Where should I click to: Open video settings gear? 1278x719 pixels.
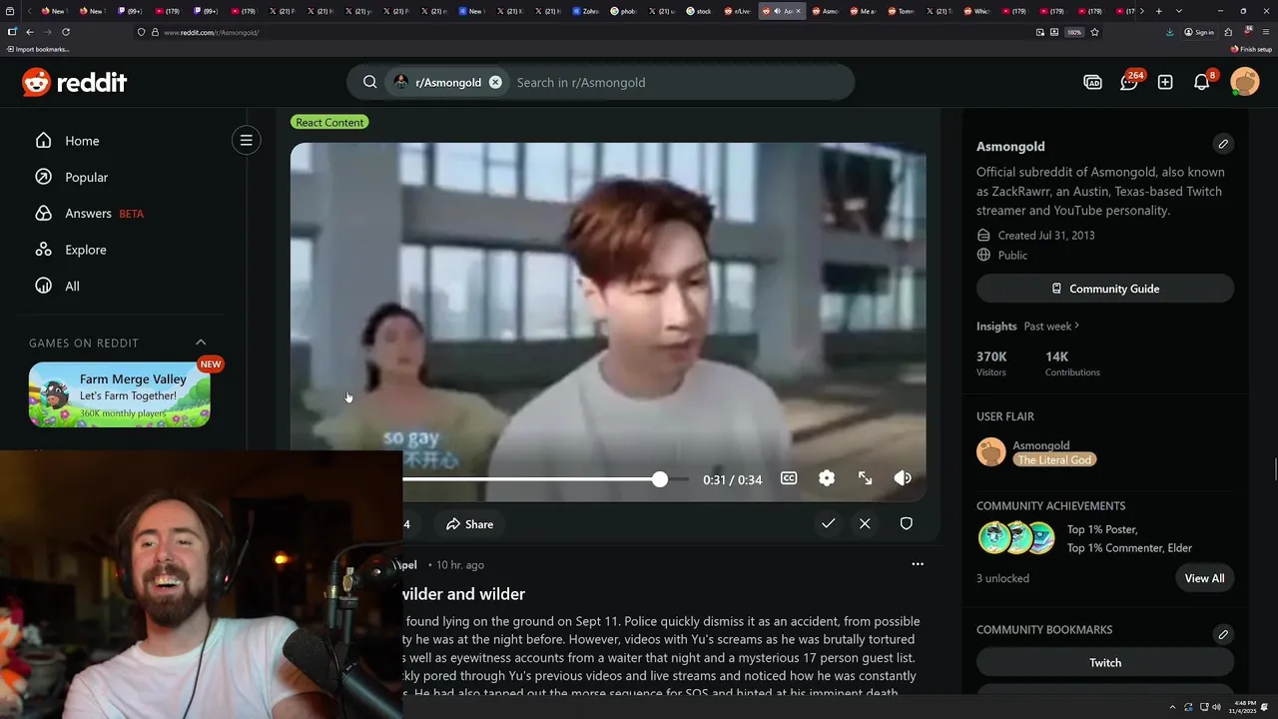click(827, 478)
